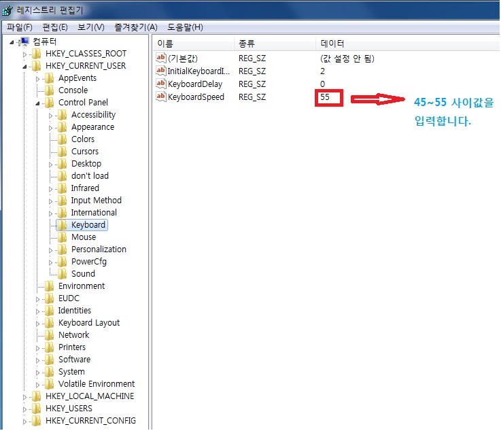This screenshot has width=501, height=431.
Task: Click the don't load folder icon
Action: click(x=62, y=176)
